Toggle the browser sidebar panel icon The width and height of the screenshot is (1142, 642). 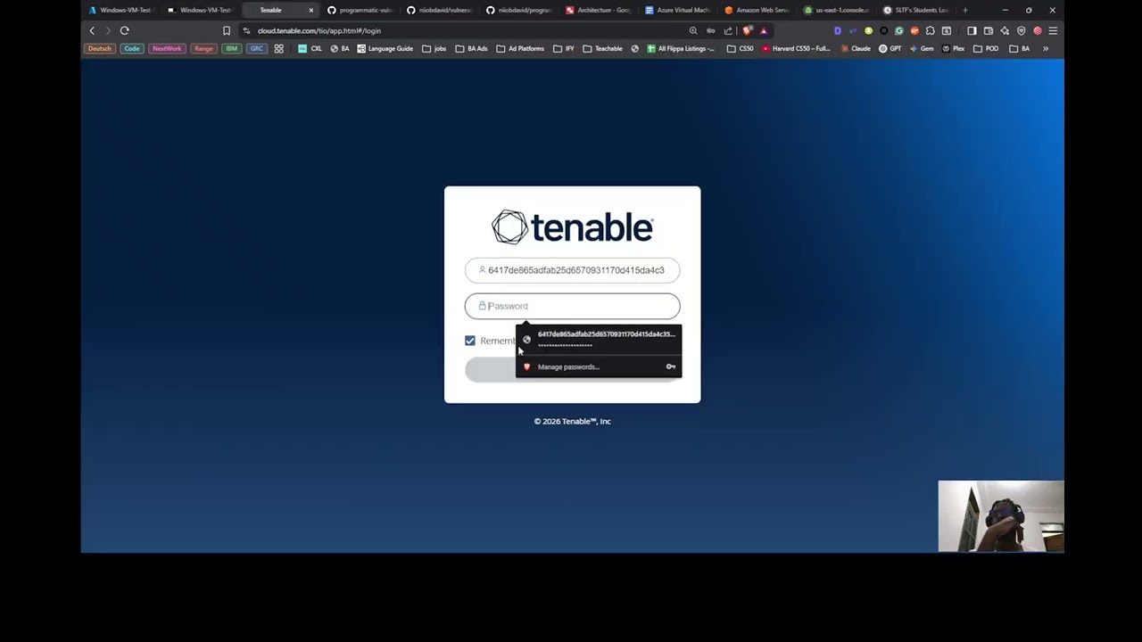coord(972,30)
